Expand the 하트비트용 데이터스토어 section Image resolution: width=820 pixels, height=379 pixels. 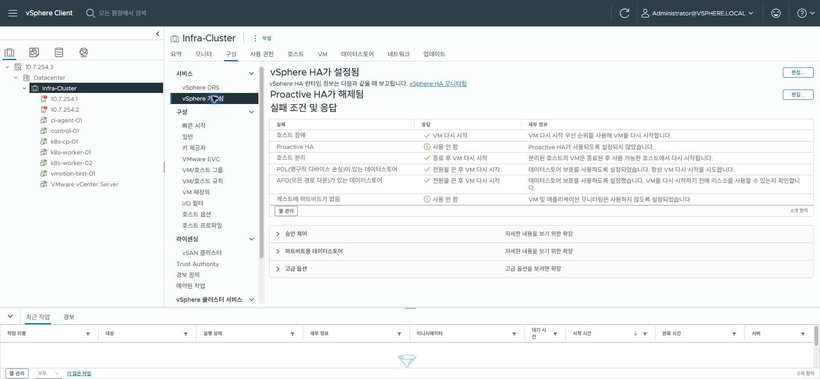(278, 252)
